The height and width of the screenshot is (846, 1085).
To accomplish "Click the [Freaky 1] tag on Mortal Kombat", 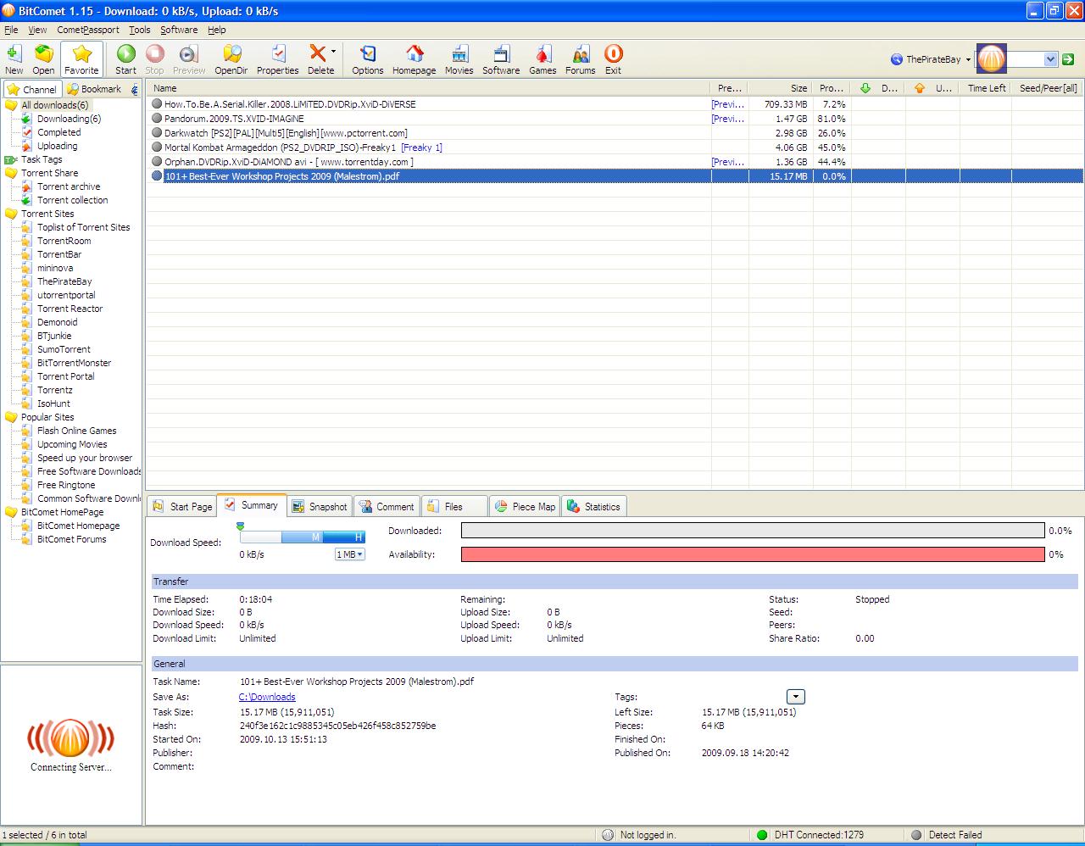I will [x=422, y=147].
